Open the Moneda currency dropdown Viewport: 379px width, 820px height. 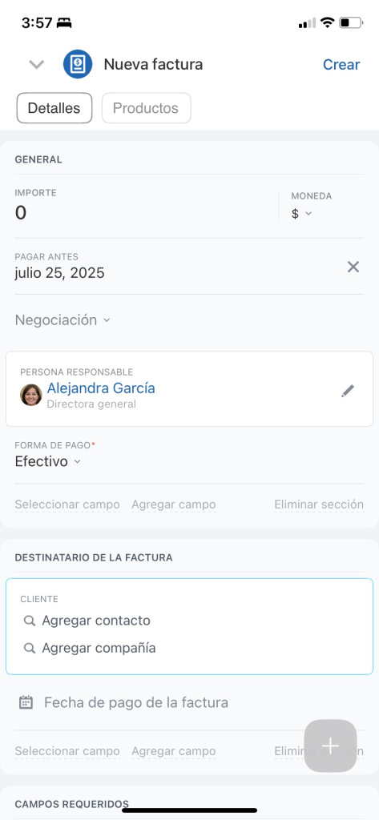[301, 213]
